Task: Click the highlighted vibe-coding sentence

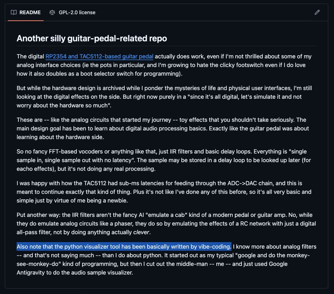Action: [x=124, y=247]
